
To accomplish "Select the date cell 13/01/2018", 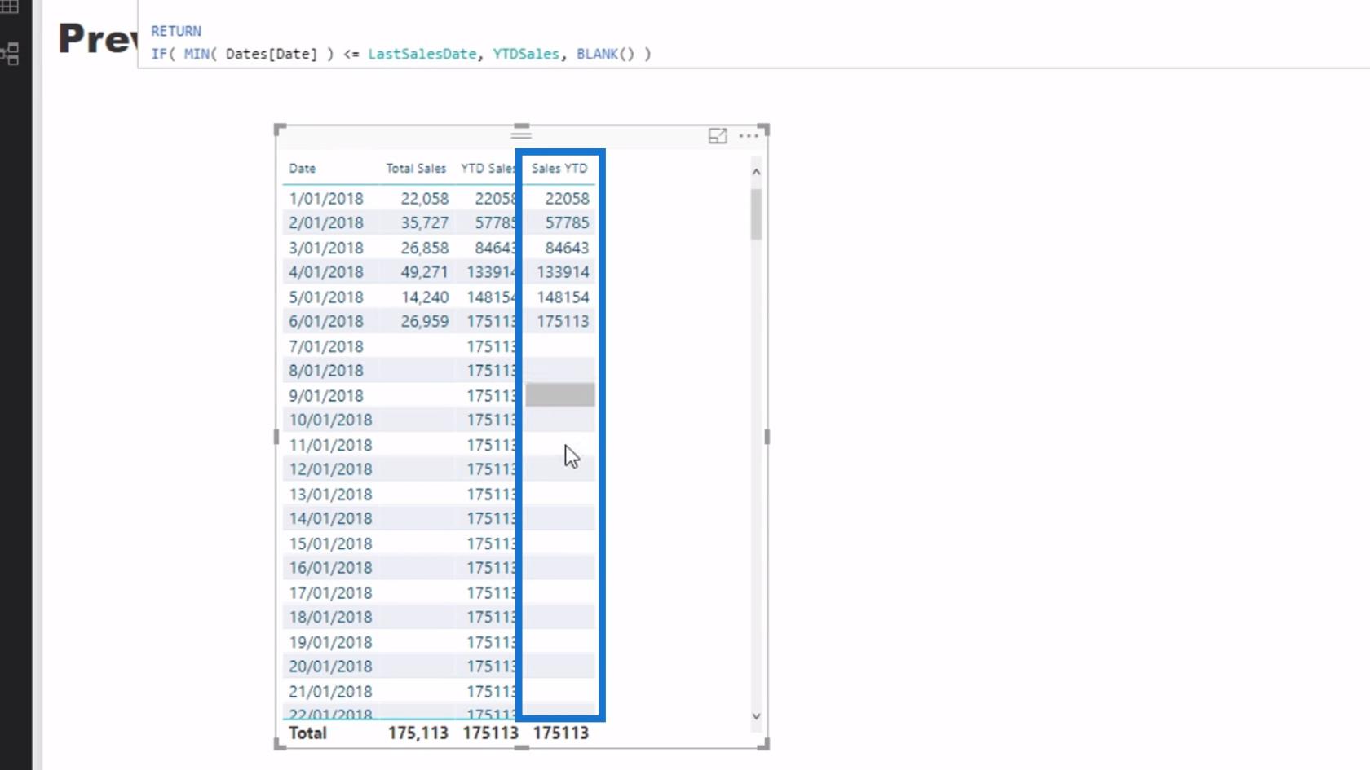I will pyautogui.click(x=330, y=495).
